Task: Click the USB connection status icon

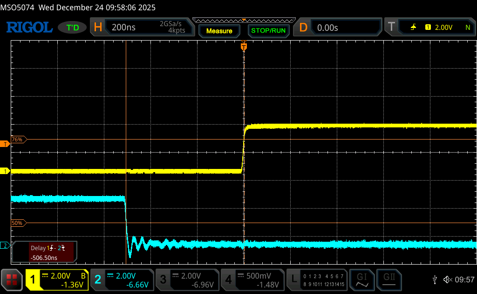Action: coord(435,279)
